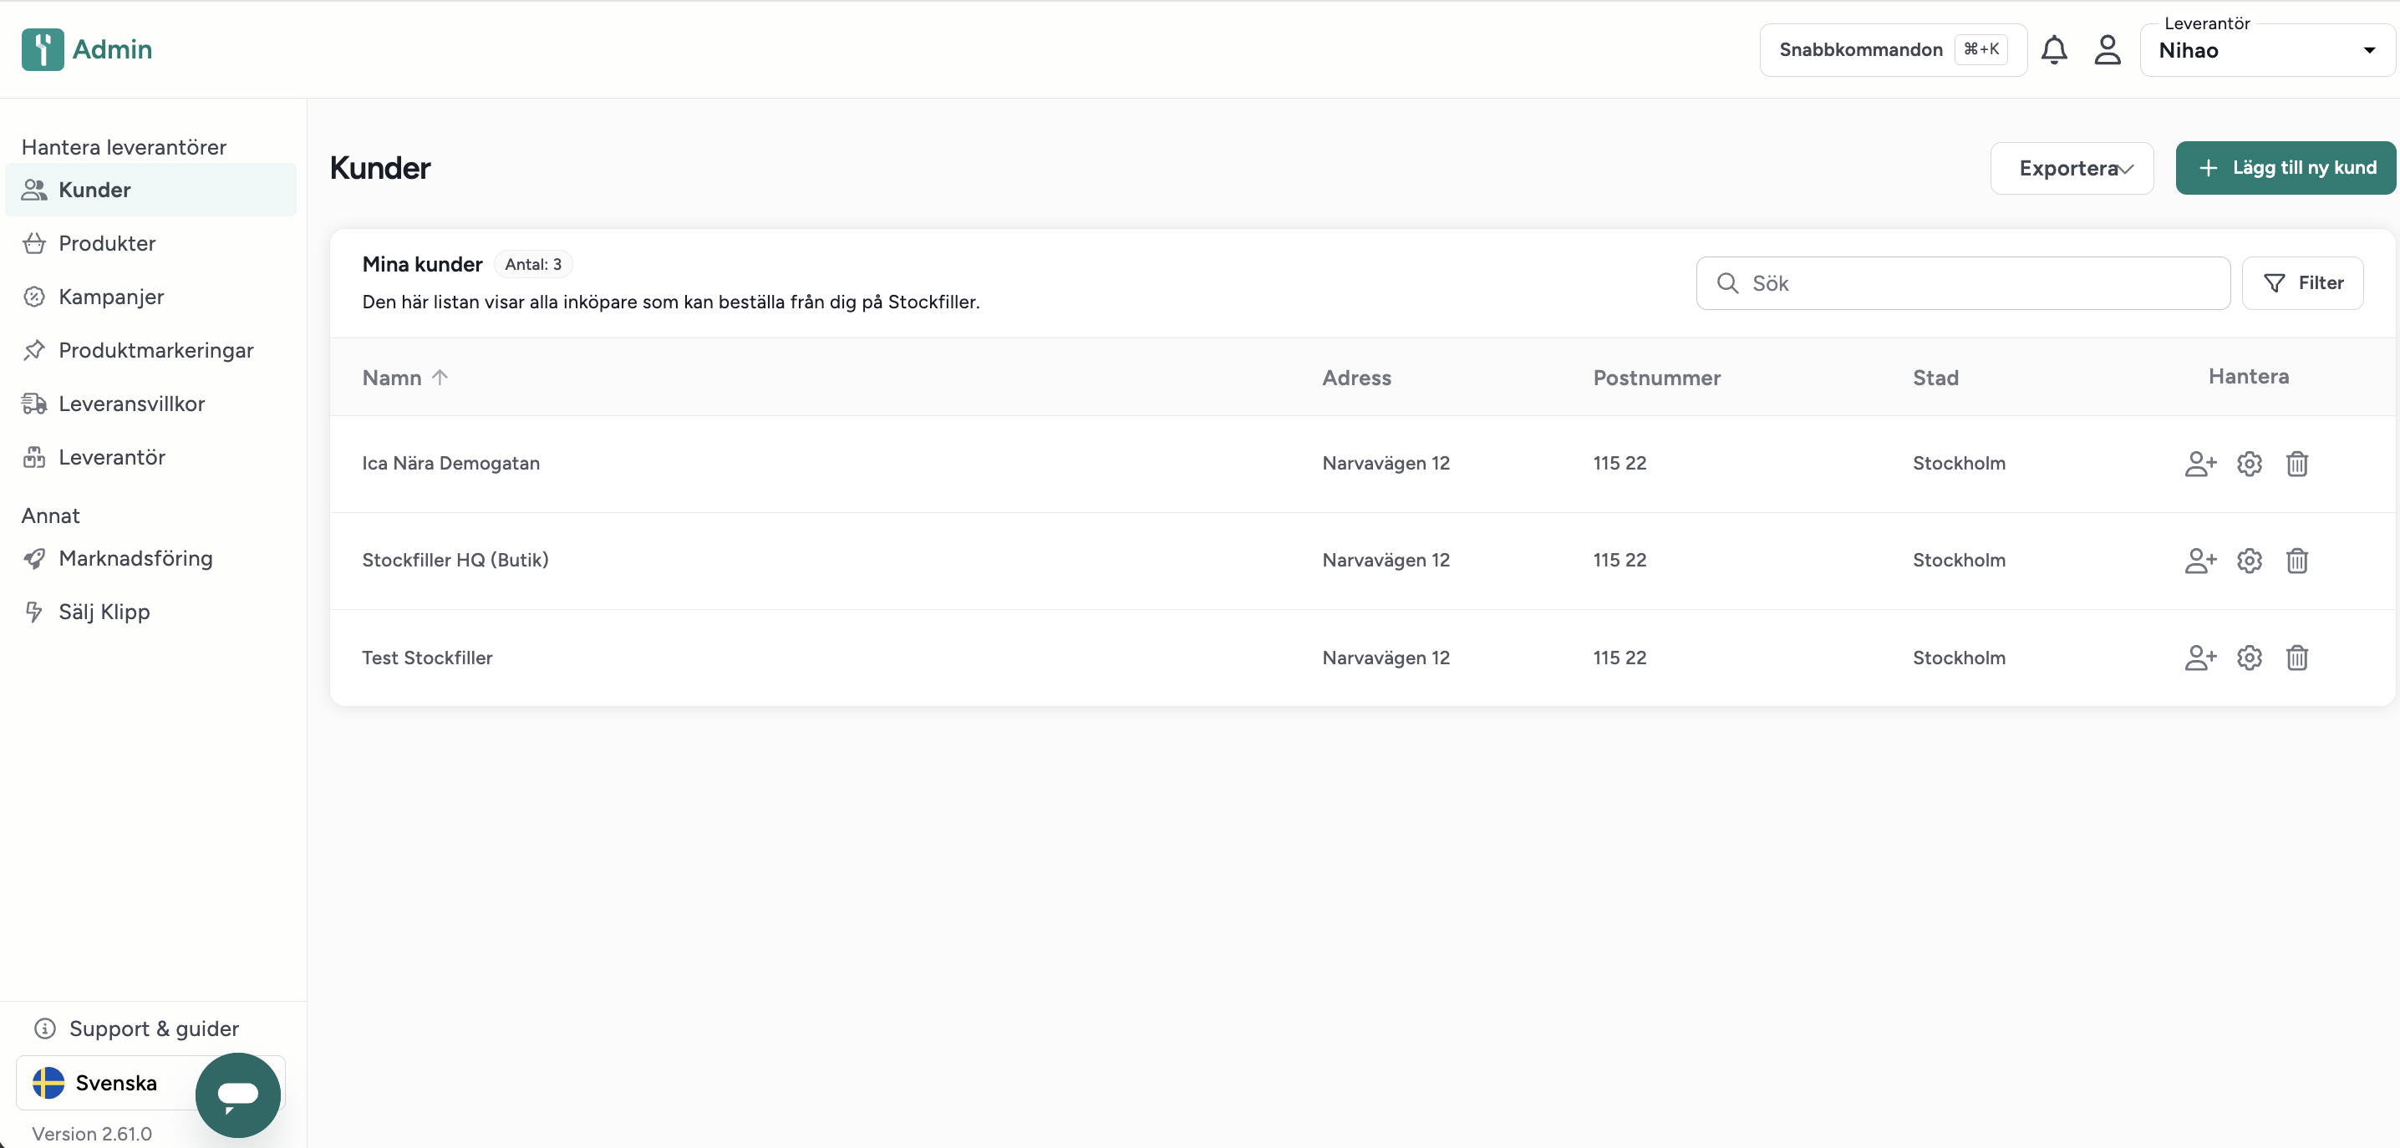The image size is (2400, 1148).
Task: Select customer name Stockfiller HQ (Butik)
Action: click(455, 560)
